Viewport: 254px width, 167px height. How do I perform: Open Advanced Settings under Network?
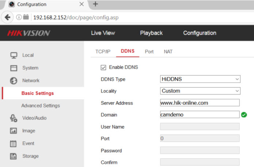[41, 106]
